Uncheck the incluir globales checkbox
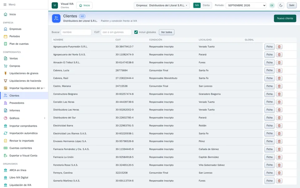This screenshot has height=188, width=300. pos(136,32)
